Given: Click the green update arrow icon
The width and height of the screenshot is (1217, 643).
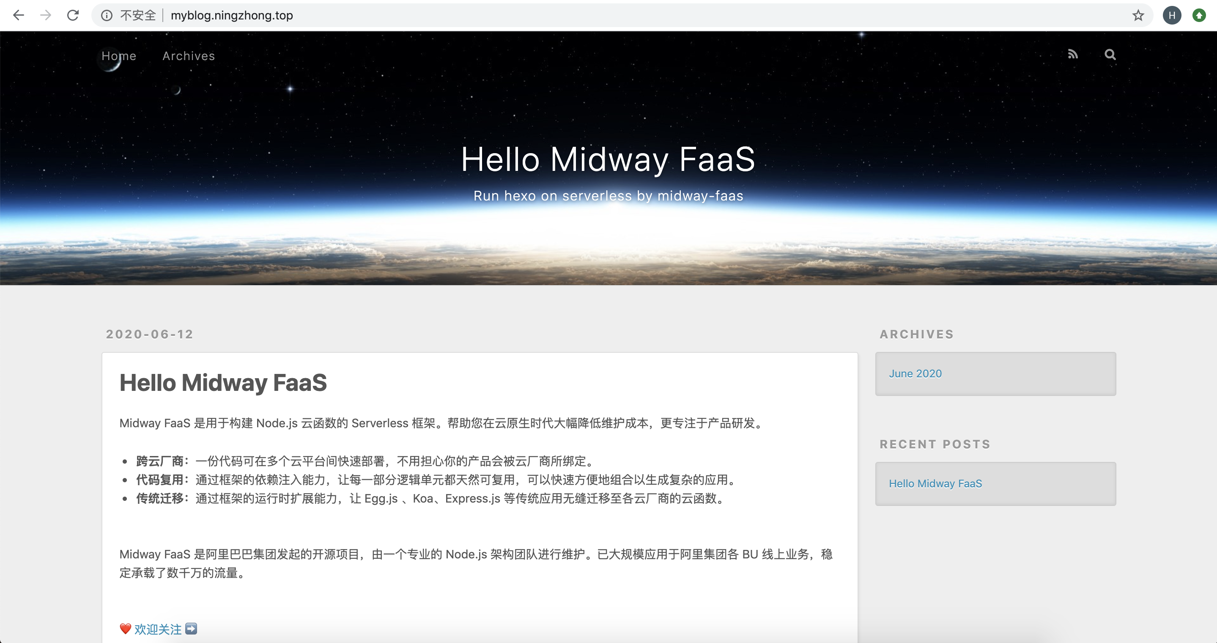Looking at the screenshot, I should click(1199, 16).
